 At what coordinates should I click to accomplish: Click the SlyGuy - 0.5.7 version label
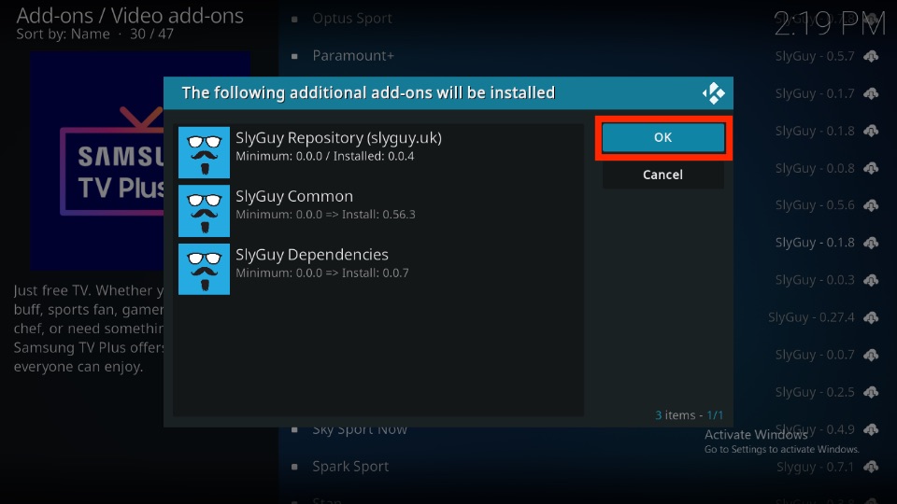(815, 56)
